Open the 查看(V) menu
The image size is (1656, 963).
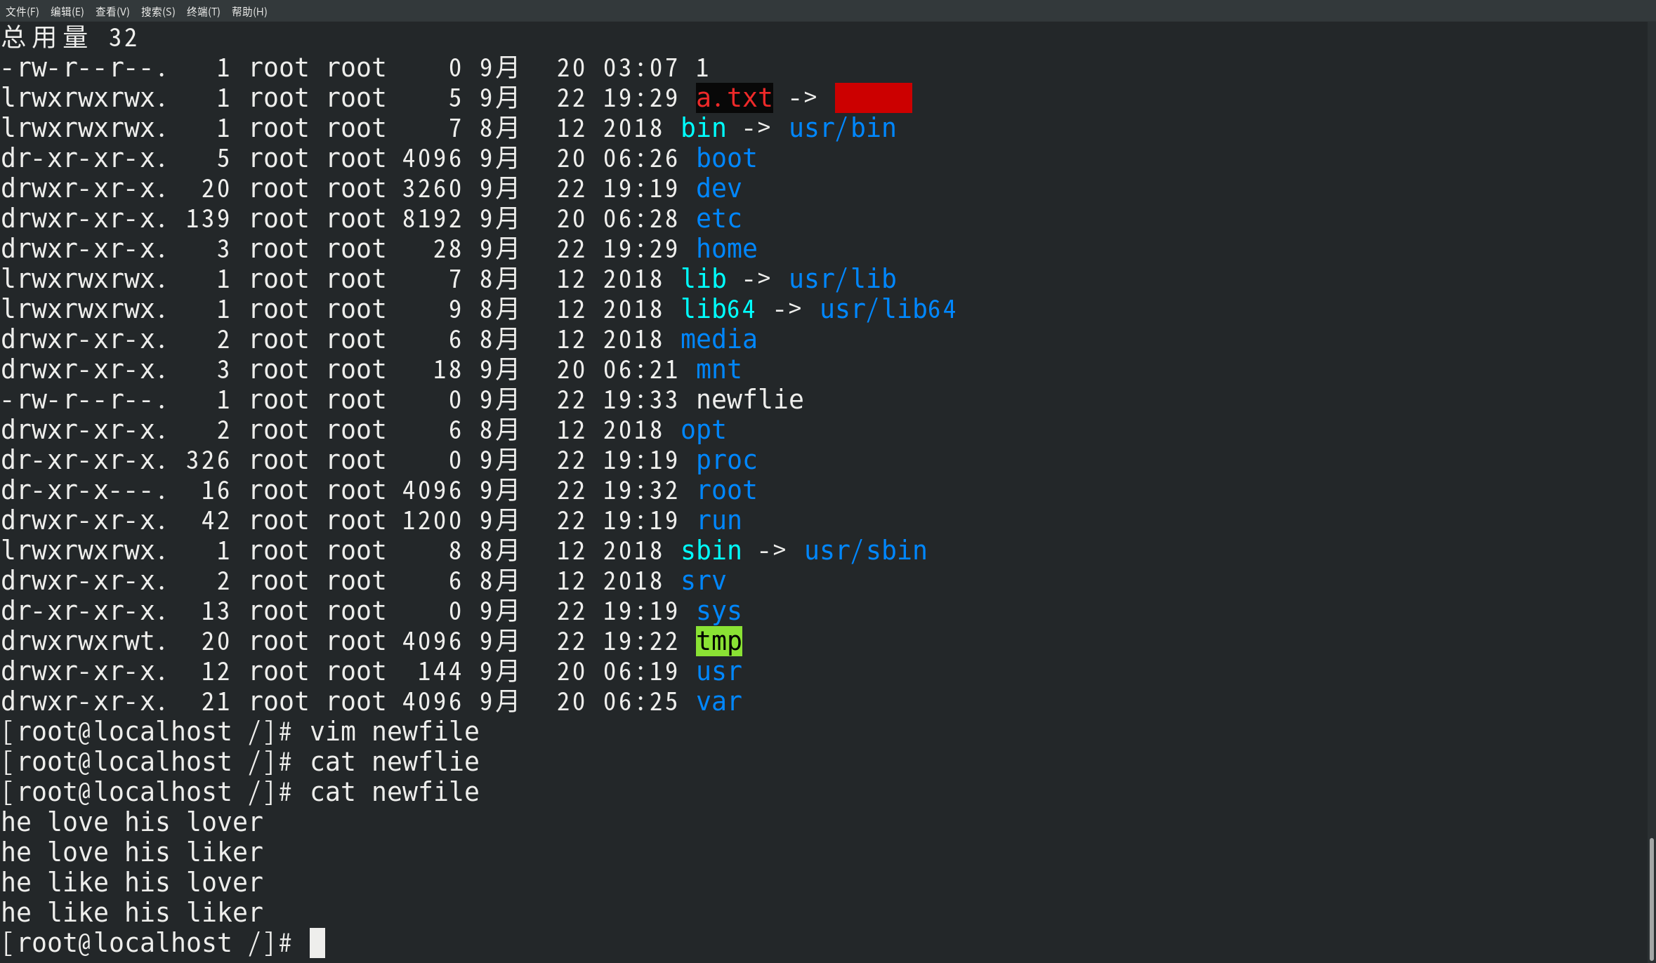(x=112, y=11)
